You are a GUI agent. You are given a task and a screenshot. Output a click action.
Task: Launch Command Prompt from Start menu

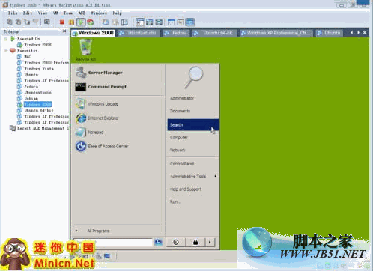tap(101, 87)
